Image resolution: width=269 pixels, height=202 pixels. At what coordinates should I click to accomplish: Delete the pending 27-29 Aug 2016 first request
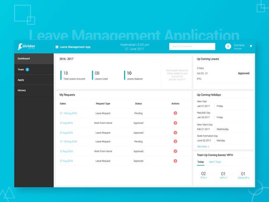click(175, 113)
